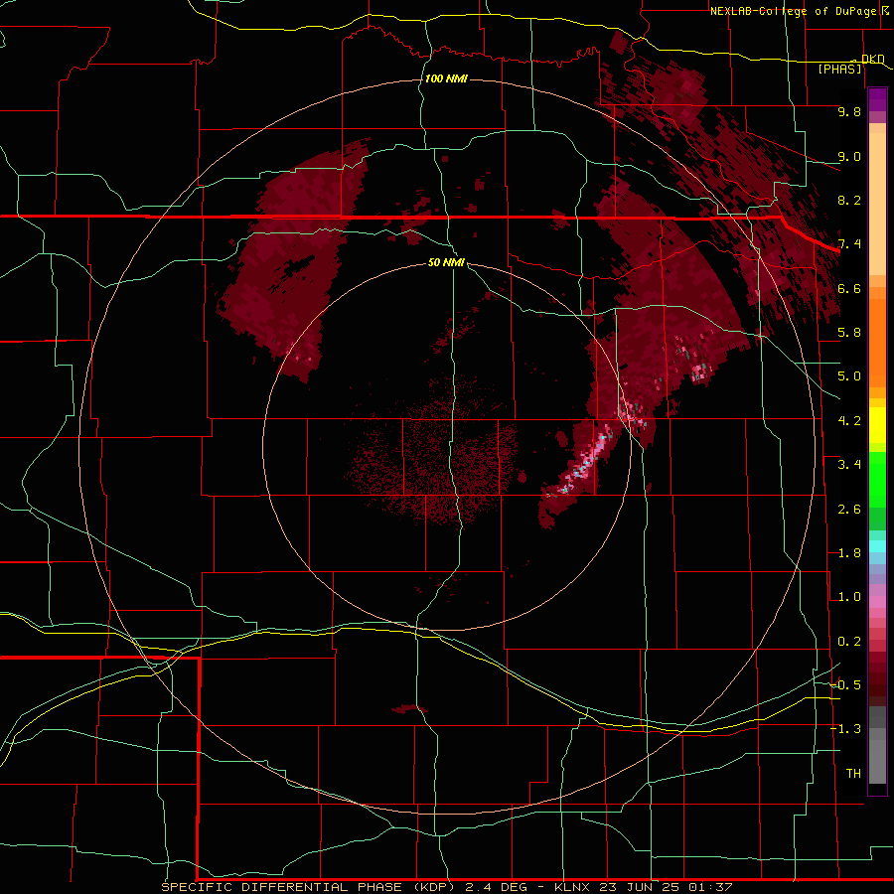Click the KLNX station identifier in caption
The width and height of the screenshot is (894, 894).
pos(573,887)
